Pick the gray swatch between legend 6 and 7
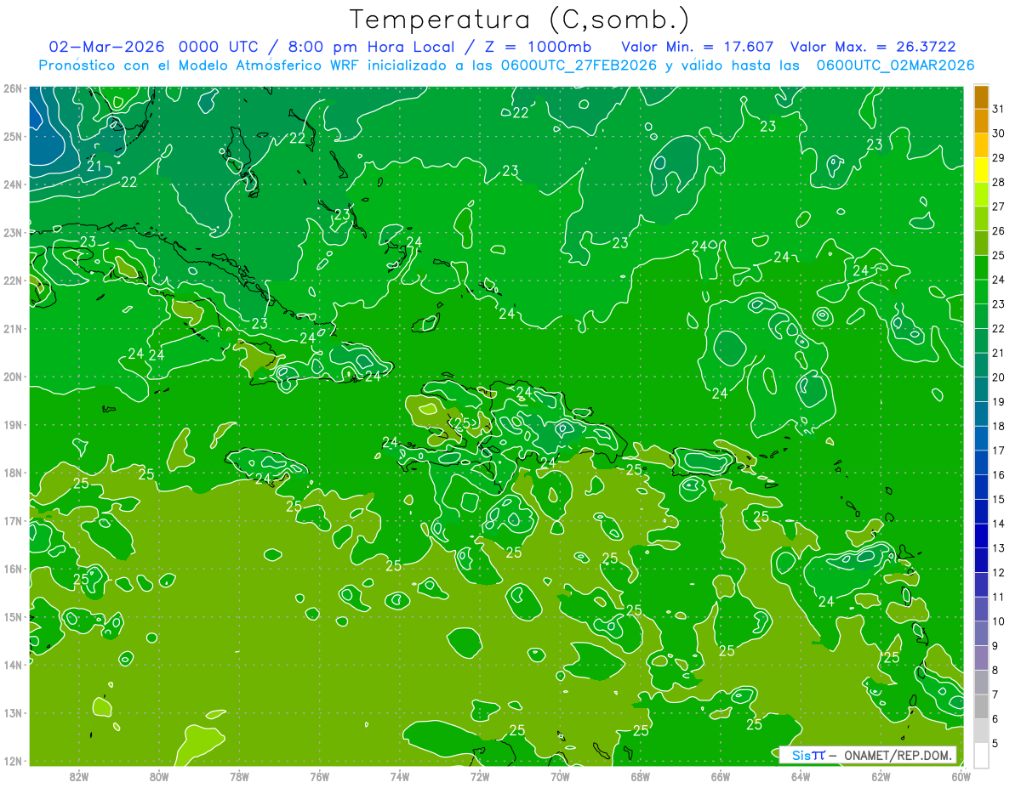Screen dimensions: 1021x788 point(981,706)
